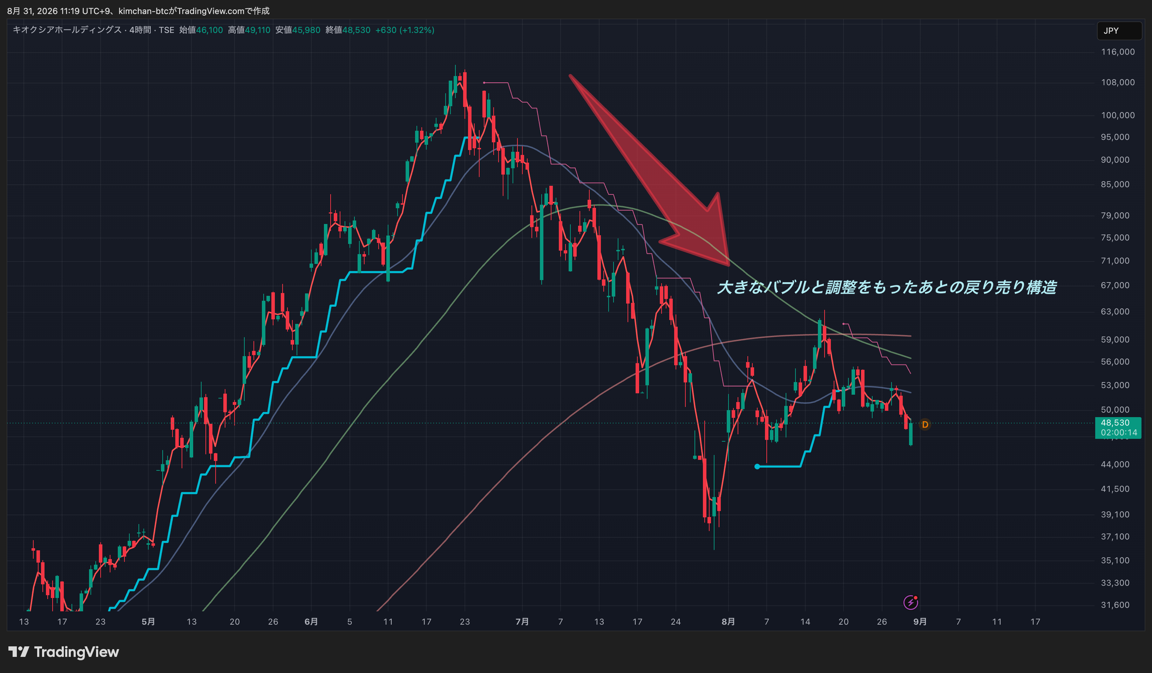This screenshot has height=673, width=1152.
Task: Click the current price label 48,530
Action: tap(1115, 423)
